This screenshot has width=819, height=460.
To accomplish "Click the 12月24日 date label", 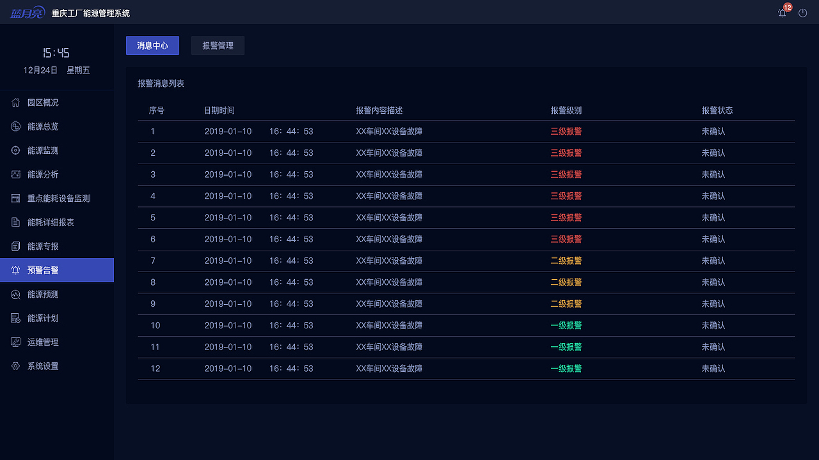I will pos(40,70).
